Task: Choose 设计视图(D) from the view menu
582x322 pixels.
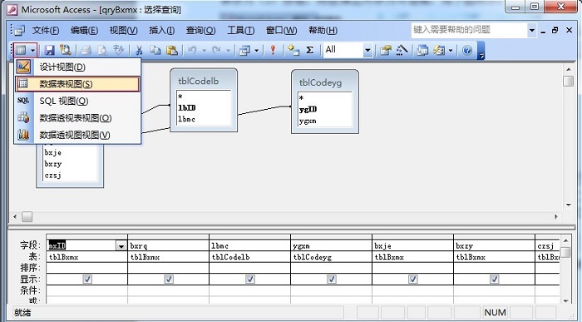Action: (77, 67)
